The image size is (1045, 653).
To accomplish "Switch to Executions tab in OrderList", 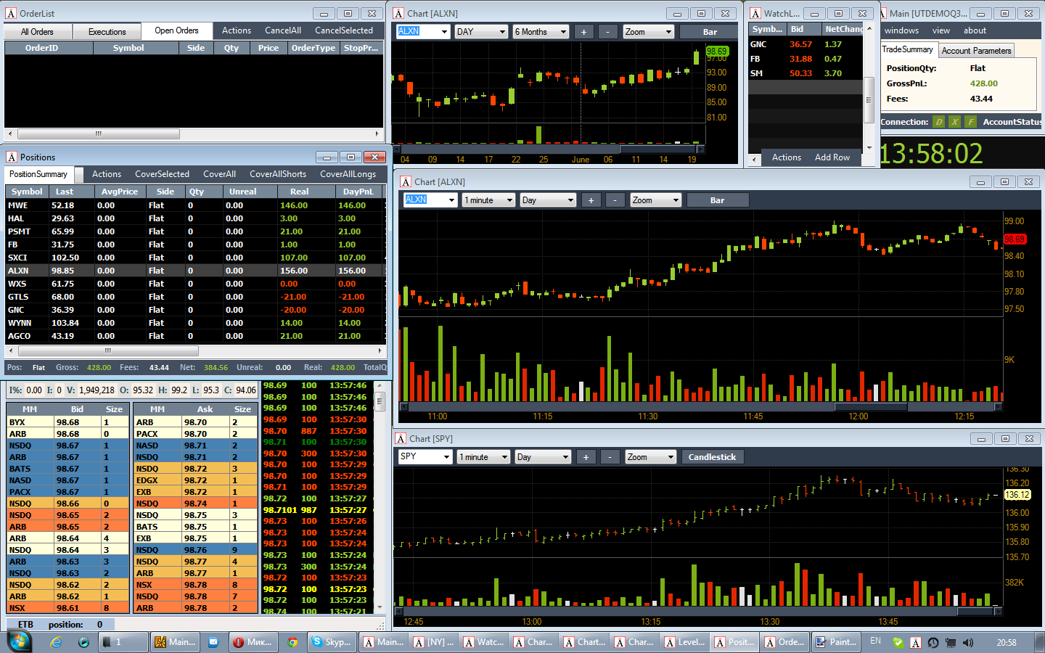I will tap(107, 32).
